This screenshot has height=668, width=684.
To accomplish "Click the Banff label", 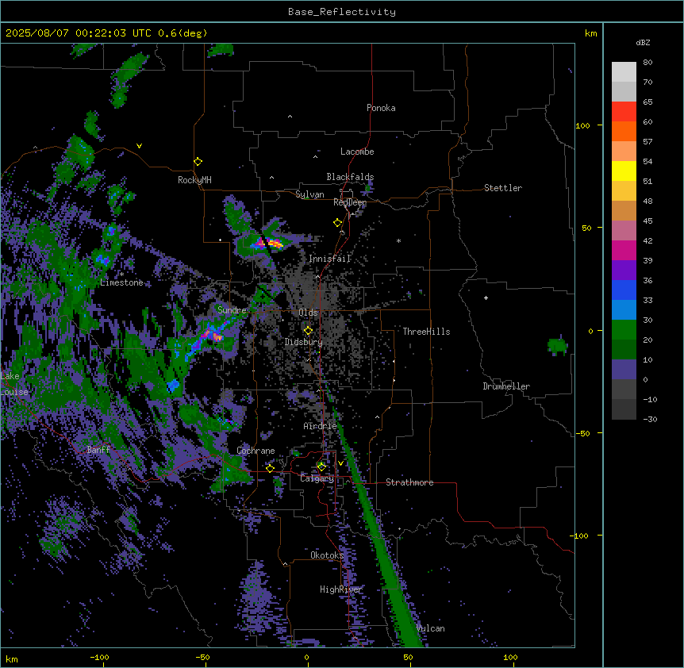I will pos(98,450).
